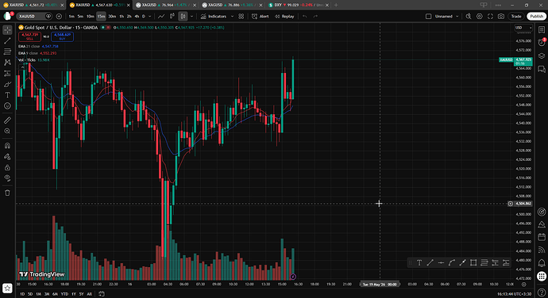The image size is (548, 298).
Task: Toggle lock all drawings
Action: [x=7, y=167]
